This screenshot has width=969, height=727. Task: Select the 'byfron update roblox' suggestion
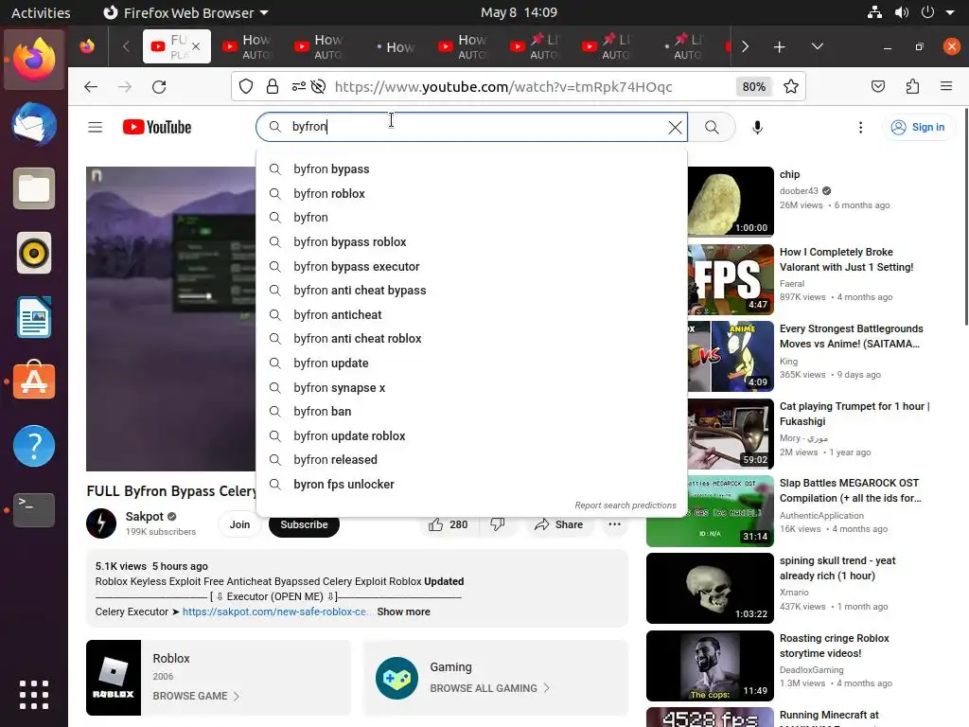tap(471, 435)
